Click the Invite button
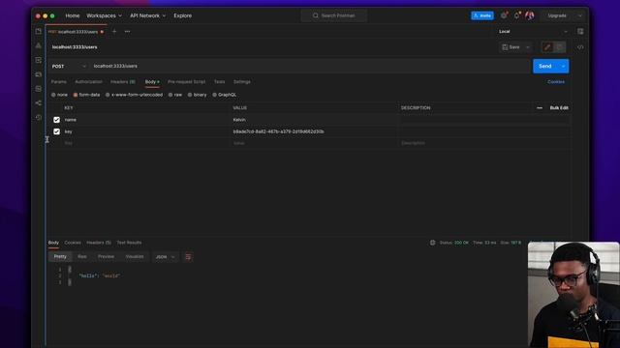This screenshot has height=348, width=620. tap(482, 15)
